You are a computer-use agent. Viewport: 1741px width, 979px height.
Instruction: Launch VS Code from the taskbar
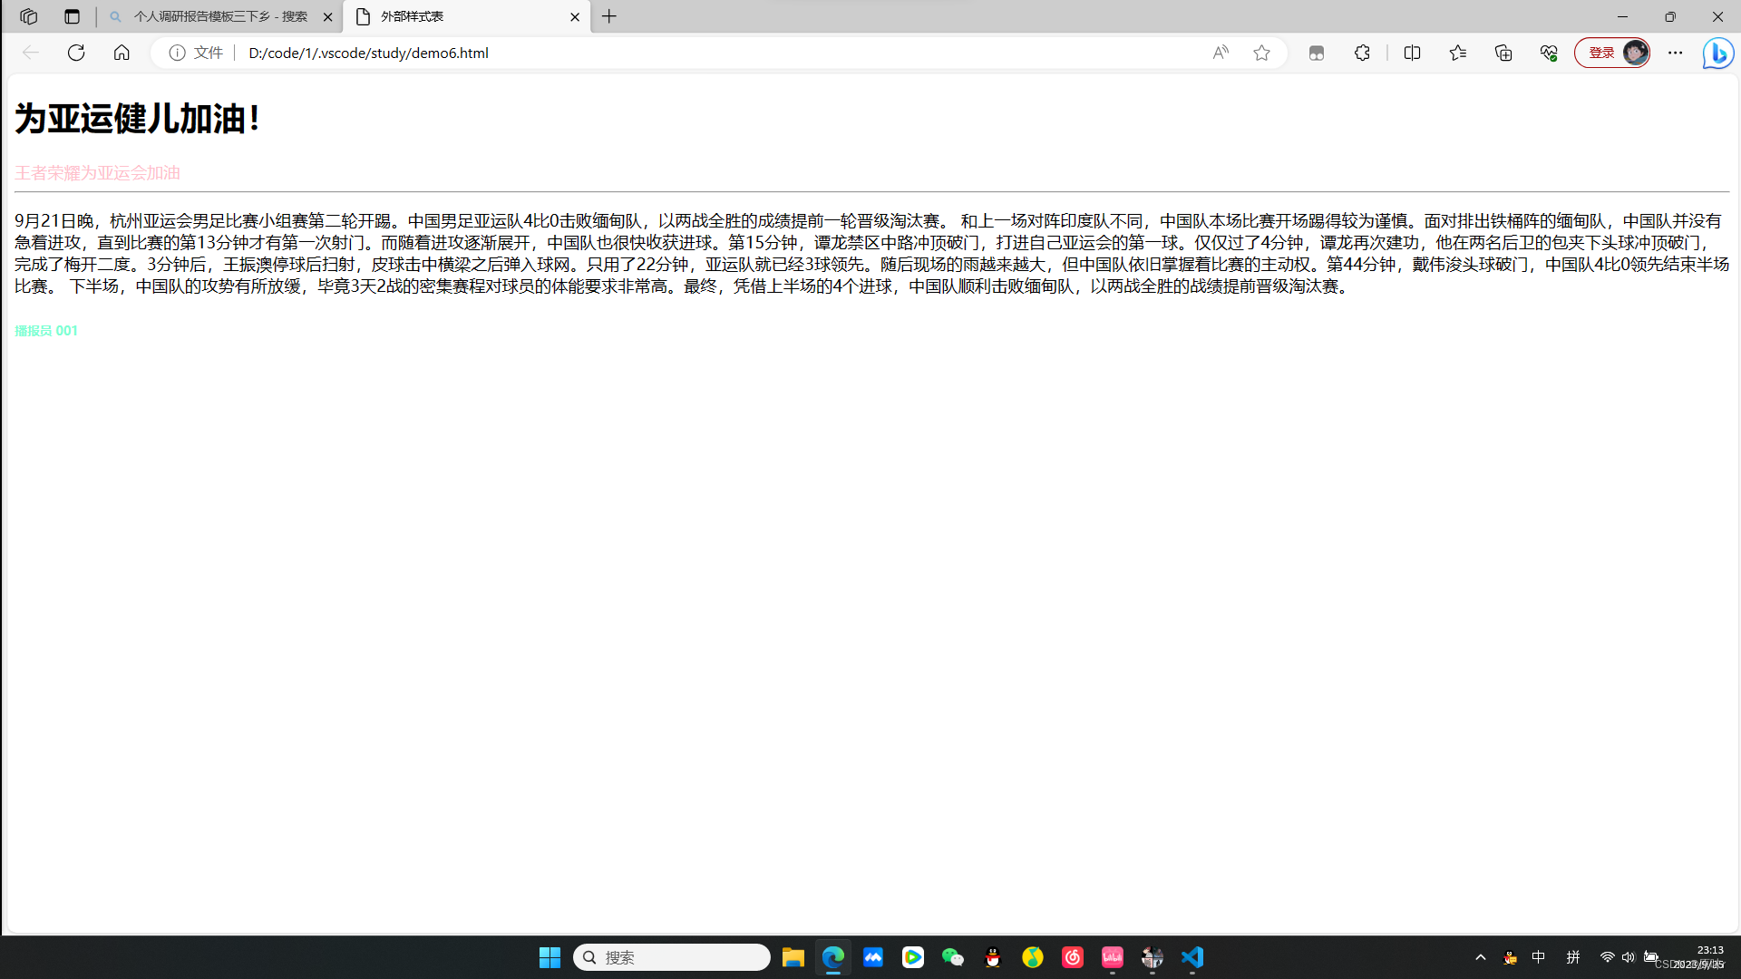1191,956
